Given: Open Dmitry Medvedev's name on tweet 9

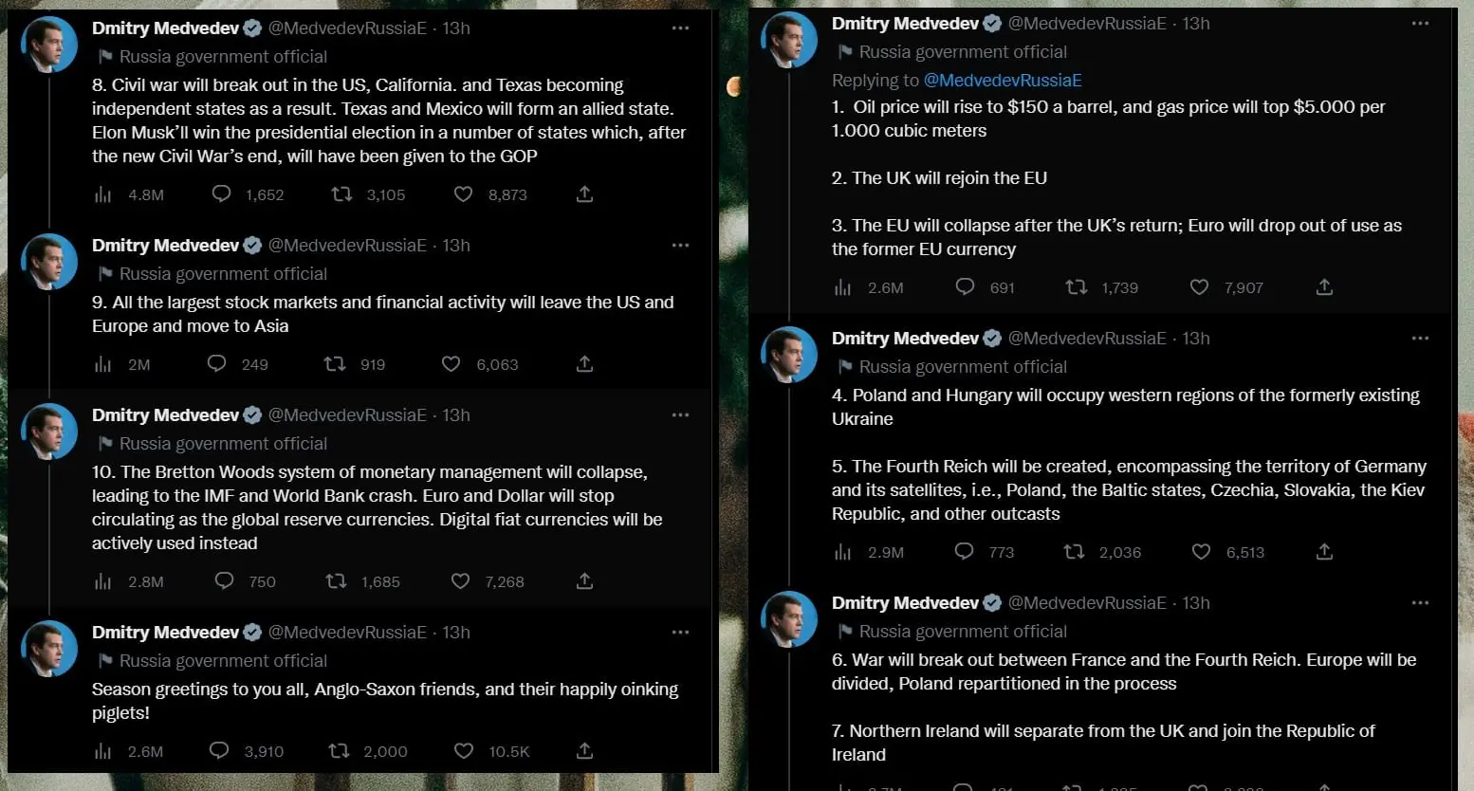Looking at the screenshot, I should tap(165, 246).
